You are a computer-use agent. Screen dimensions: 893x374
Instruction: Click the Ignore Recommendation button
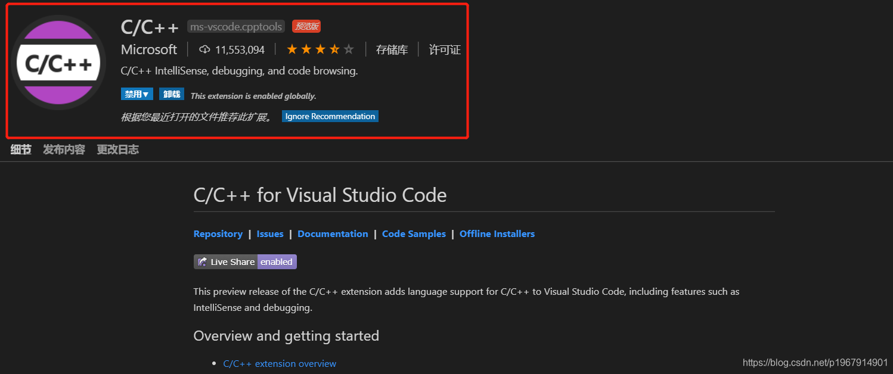click(x=330, y=116)
